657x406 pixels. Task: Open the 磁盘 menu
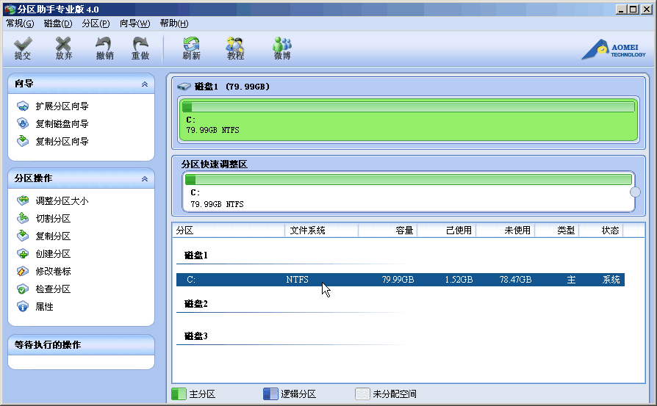pos(58,23)
